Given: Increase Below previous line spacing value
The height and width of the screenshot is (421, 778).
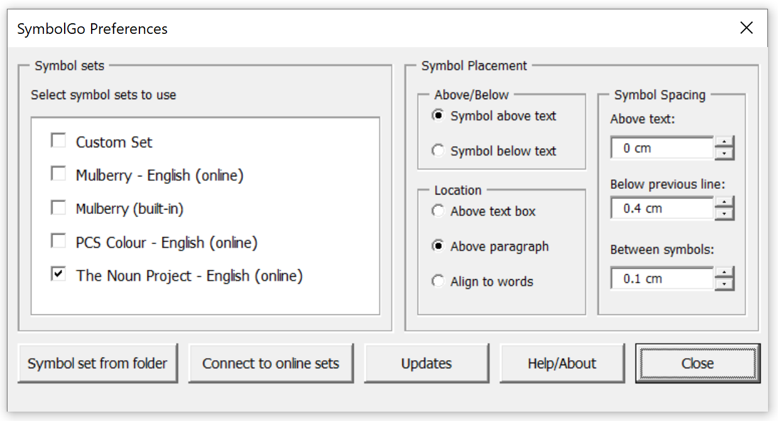Looking at the screenshot, I should (x=725, y=202).
